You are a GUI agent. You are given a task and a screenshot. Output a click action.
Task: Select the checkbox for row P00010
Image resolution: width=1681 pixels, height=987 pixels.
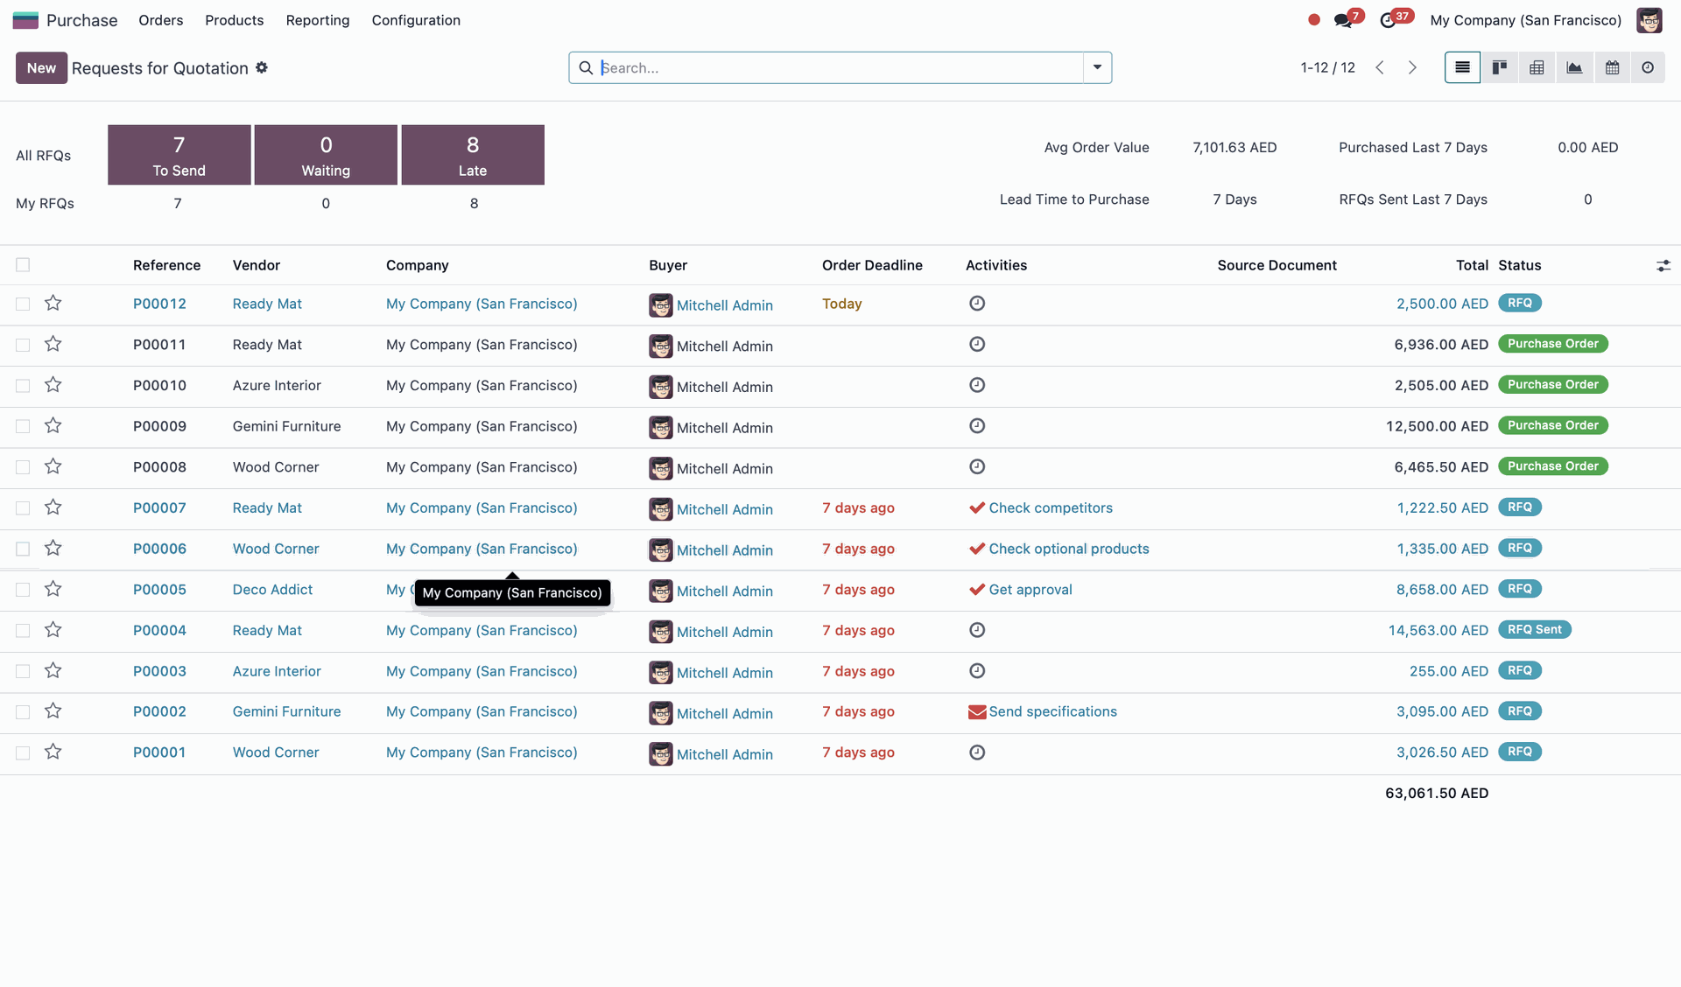point(23,386)
